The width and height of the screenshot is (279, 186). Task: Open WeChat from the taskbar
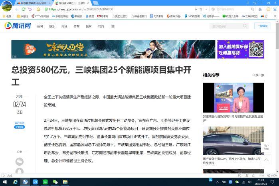click(x=55, y=182)
